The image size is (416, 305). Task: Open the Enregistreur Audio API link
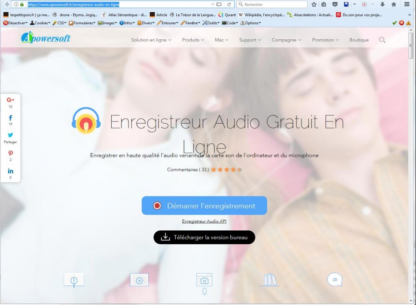pos(204,221)
